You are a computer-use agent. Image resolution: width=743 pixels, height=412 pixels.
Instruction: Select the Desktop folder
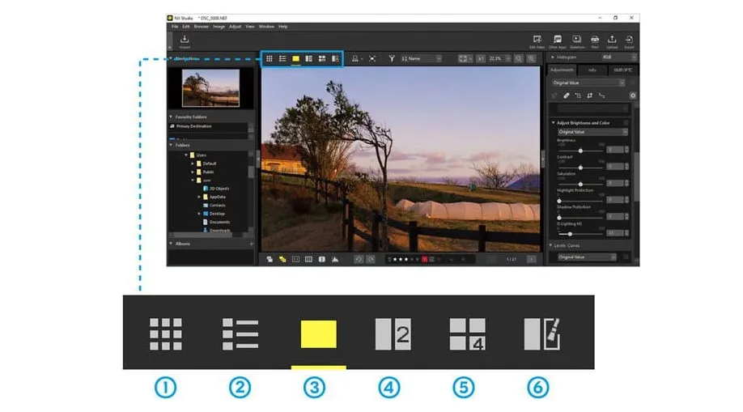217,214
